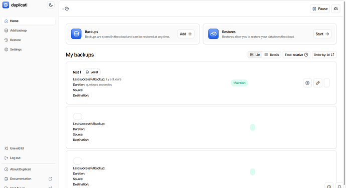Open the Order by: id sorting menu
Screen dimensions: 346x188
324,55
